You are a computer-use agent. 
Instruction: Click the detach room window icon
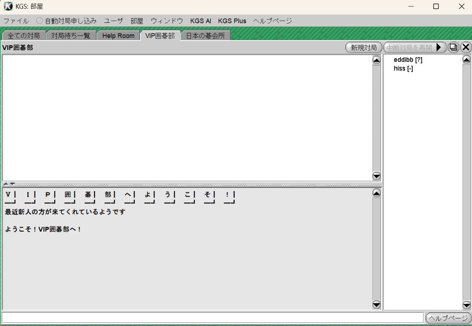[454, 48]
